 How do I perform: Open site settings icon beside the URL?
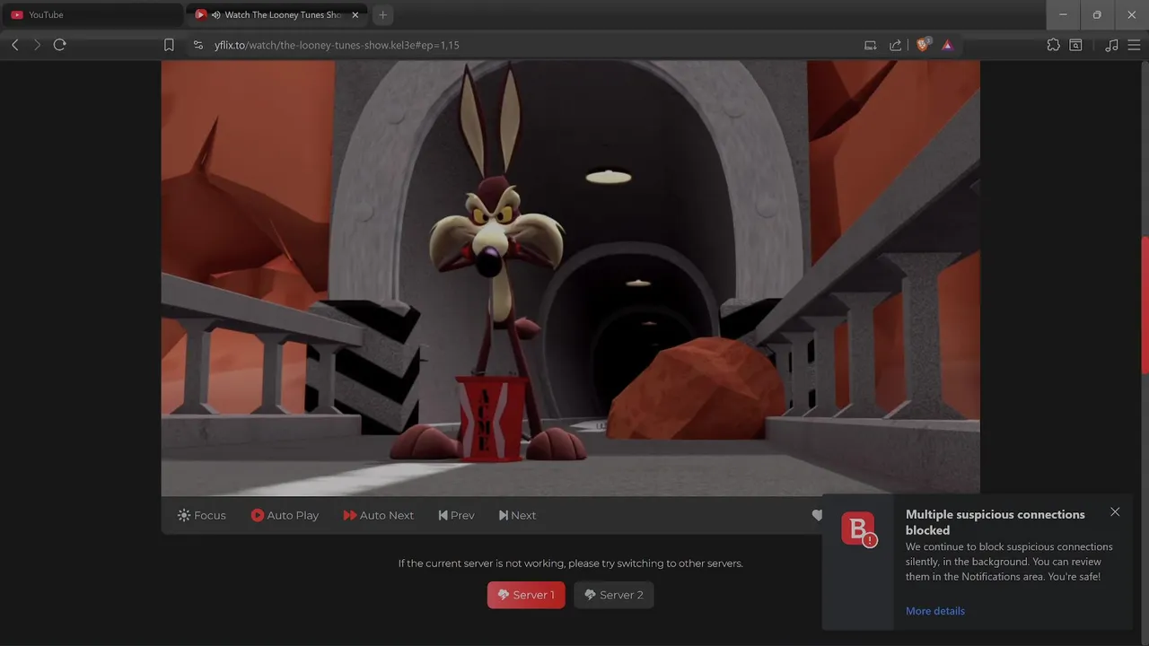click(x=198, y=45)
